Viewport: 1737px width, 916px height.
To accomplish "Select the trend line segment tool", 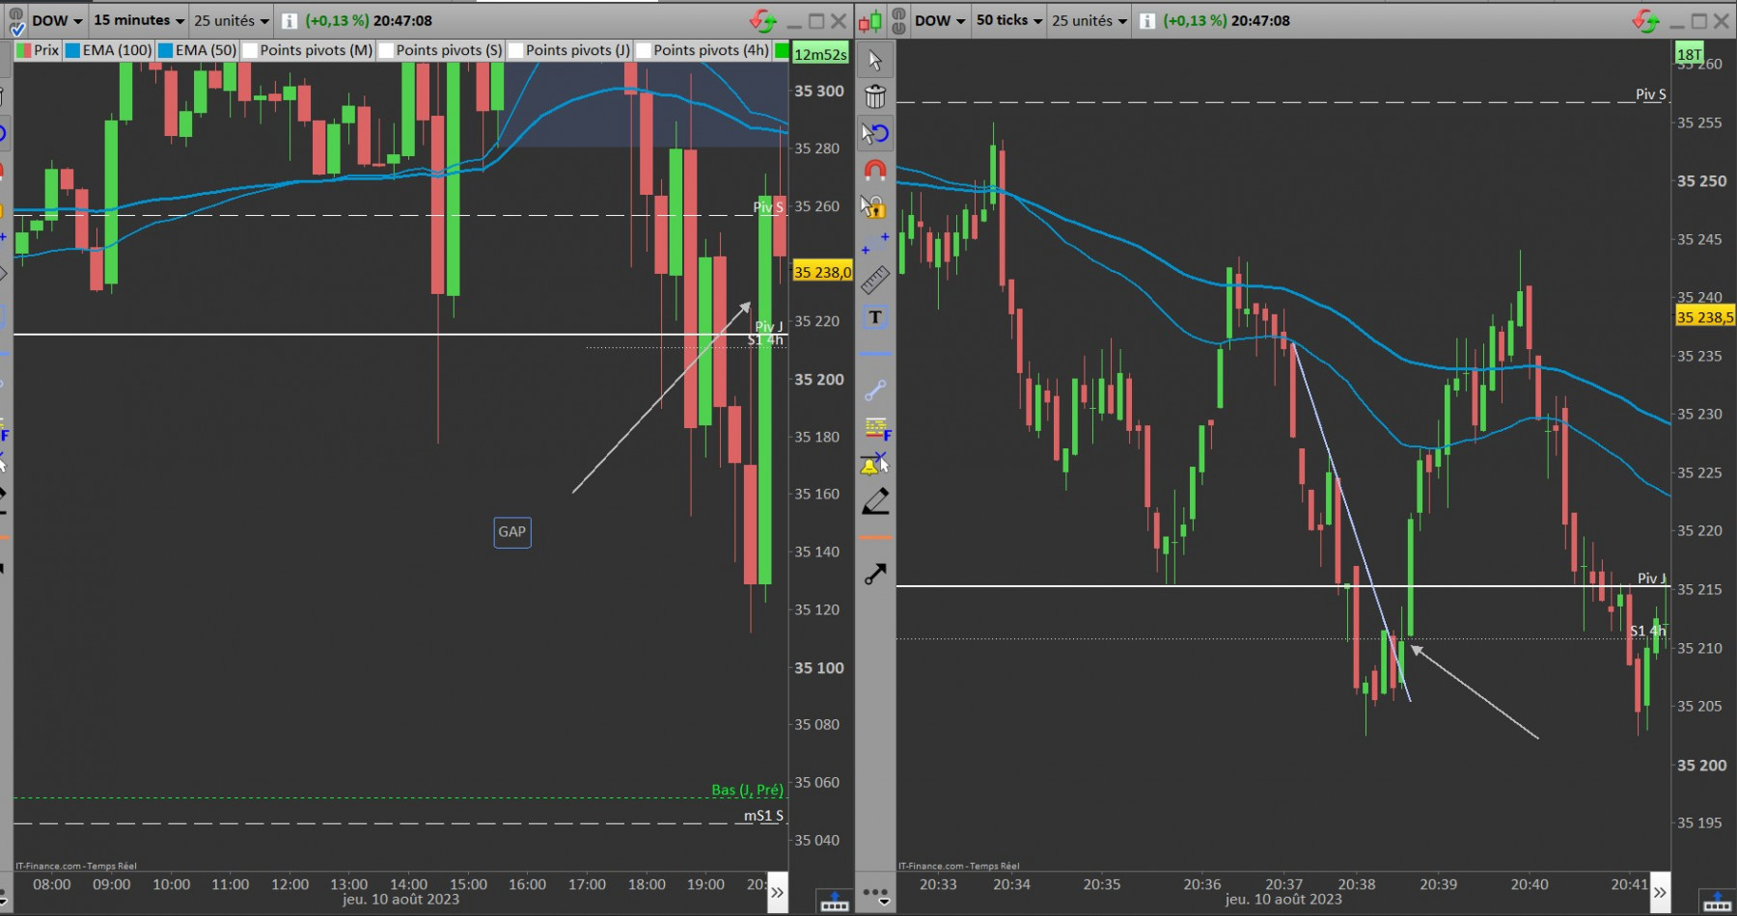I will pyautogui.click(x=875, y=391).
